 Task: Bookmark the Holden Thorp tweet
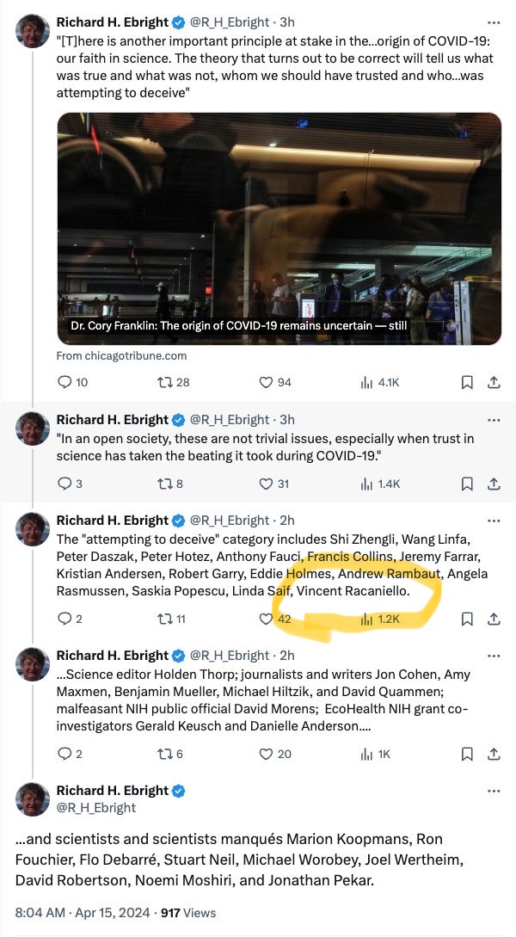click(467, 754)
